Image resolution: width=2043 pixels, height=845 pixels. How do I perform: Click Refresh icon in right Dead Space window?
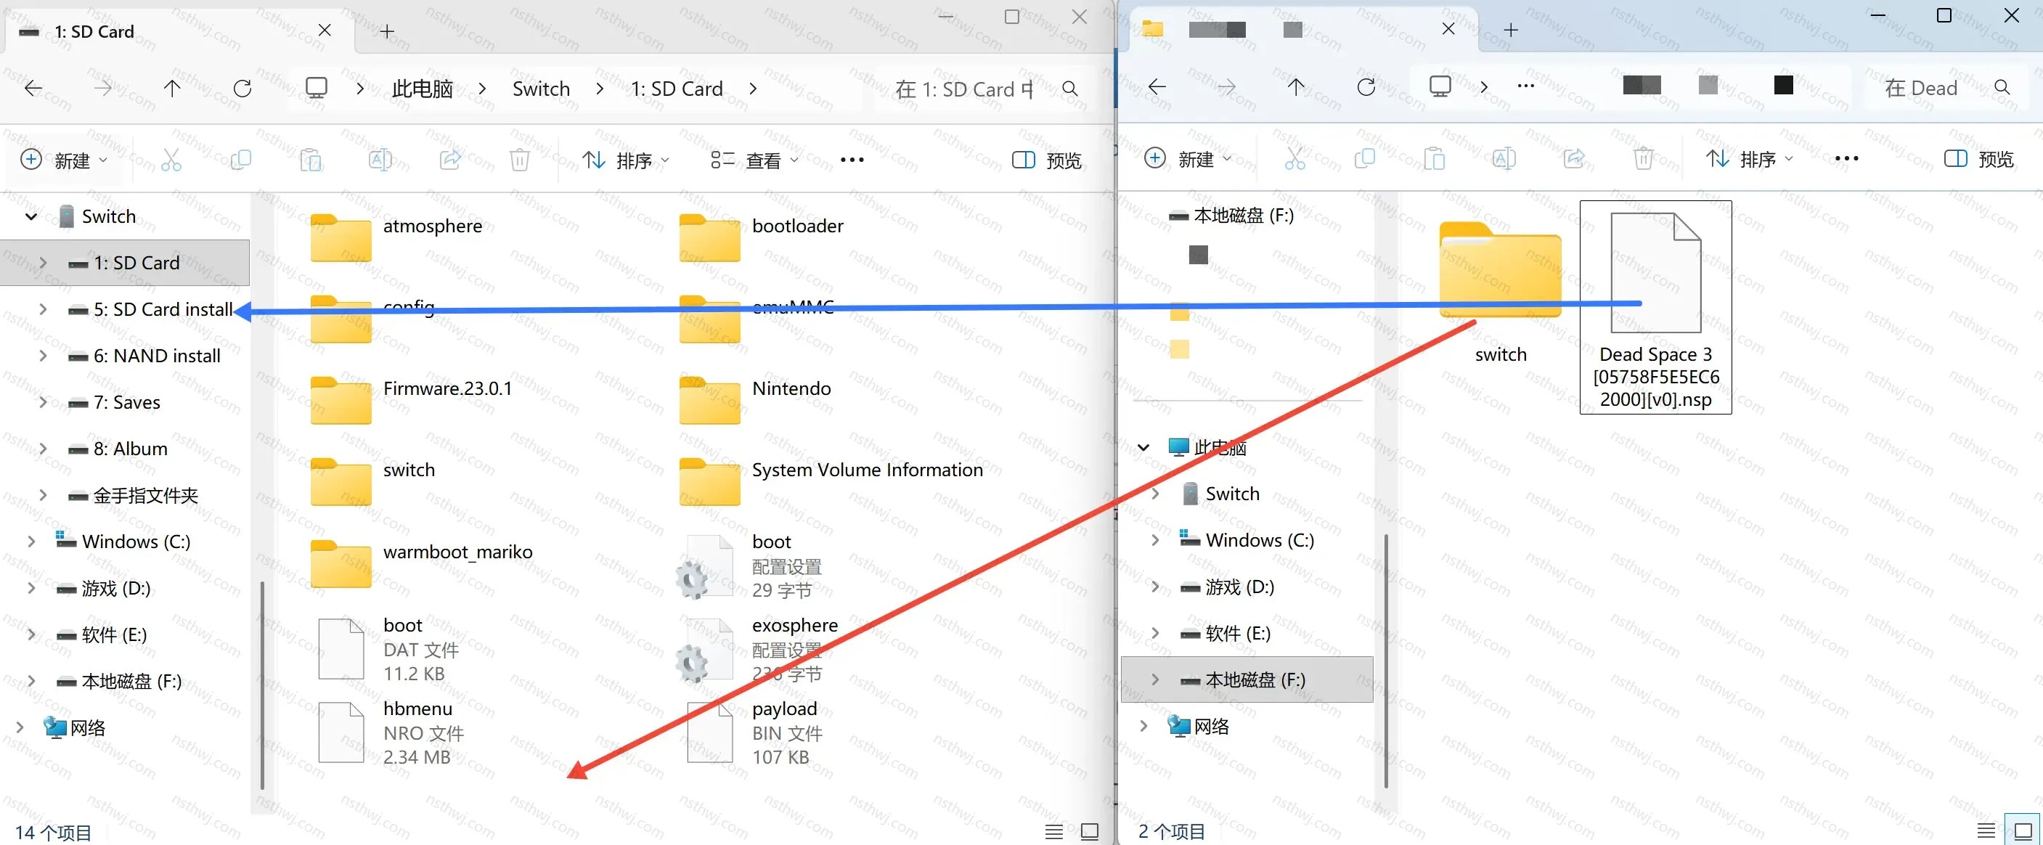tap(1366, 87)
